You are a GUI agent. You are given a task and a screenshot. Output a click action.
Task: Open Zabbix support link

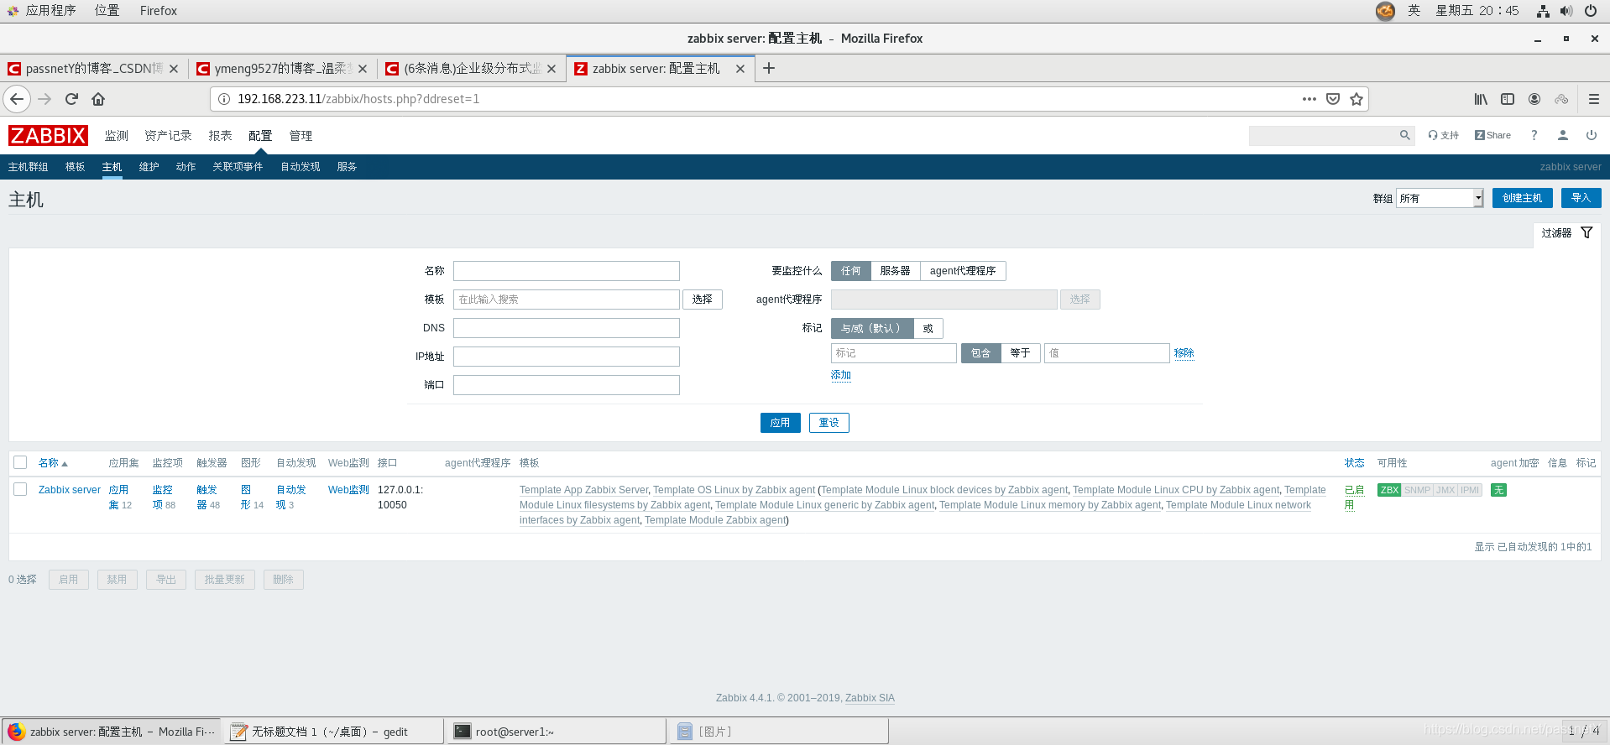click(1443, 135)
